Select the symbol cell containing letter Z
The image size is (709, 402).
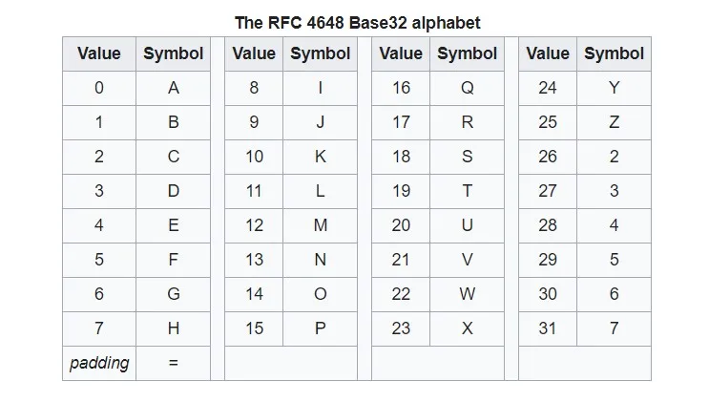coord(614,122)
